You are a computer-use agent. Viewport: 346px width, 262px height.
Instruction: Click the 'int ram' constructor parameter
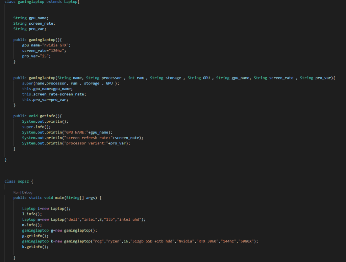pos(136,78)
